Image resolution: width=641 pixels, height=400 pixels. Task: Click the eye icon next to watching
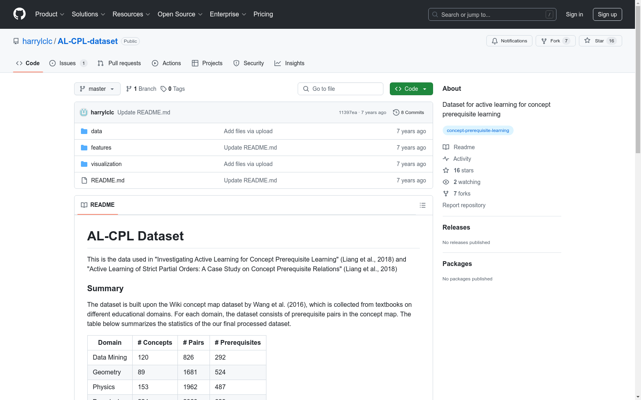pyautogui.click(x=446, y=182)
